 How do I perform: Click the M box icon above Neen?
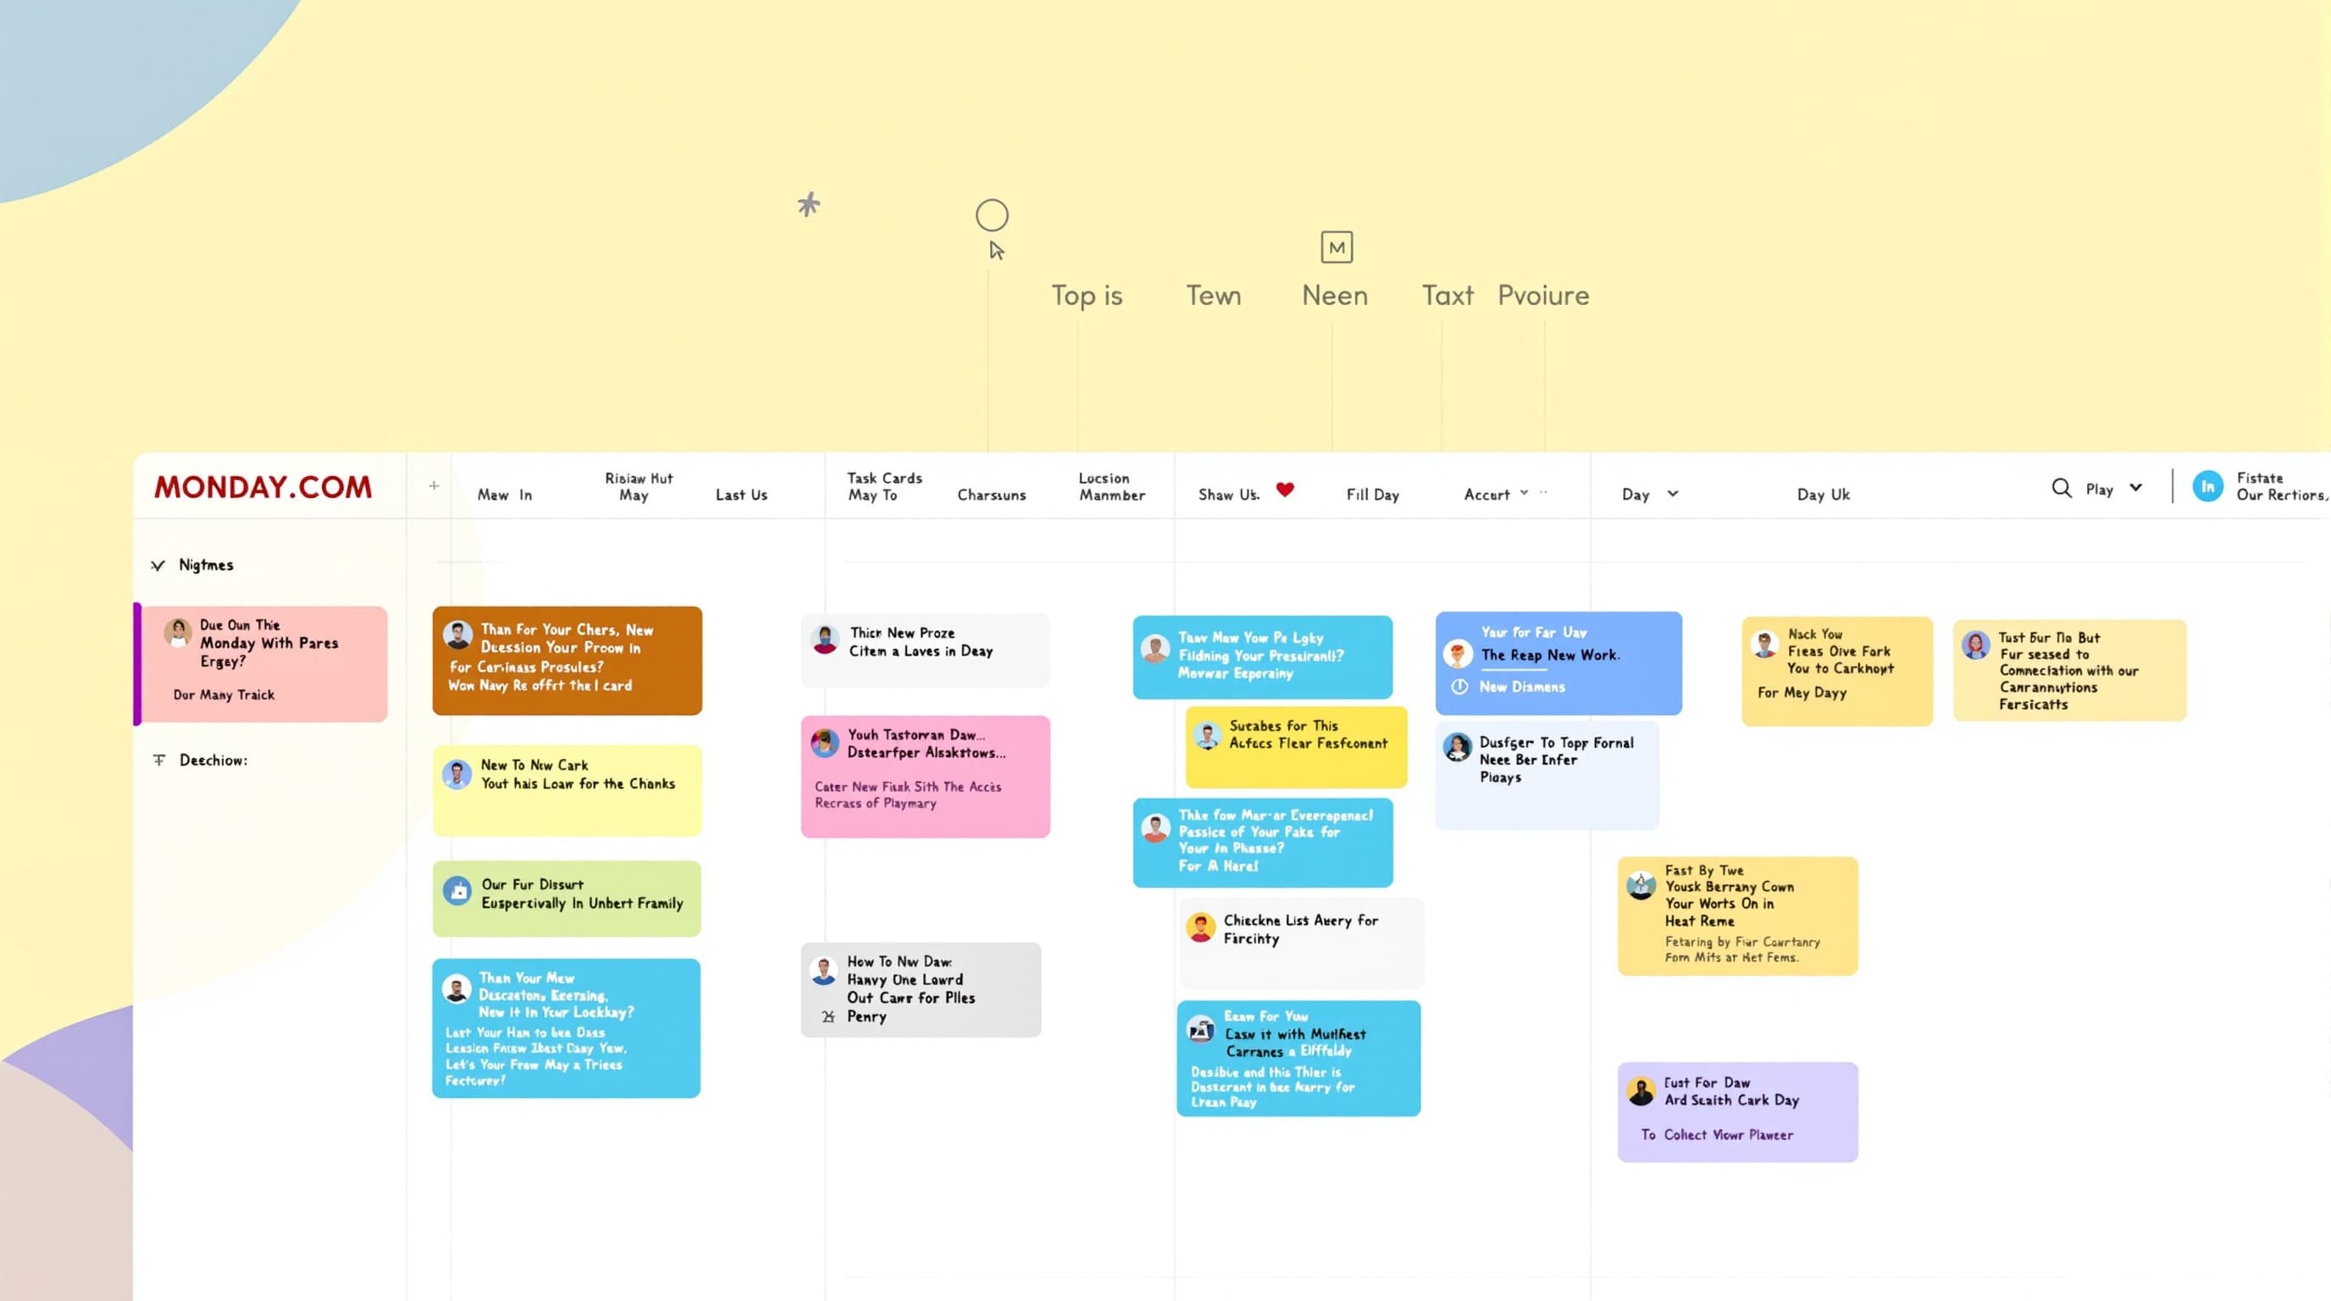click(x=1337, y=247)
